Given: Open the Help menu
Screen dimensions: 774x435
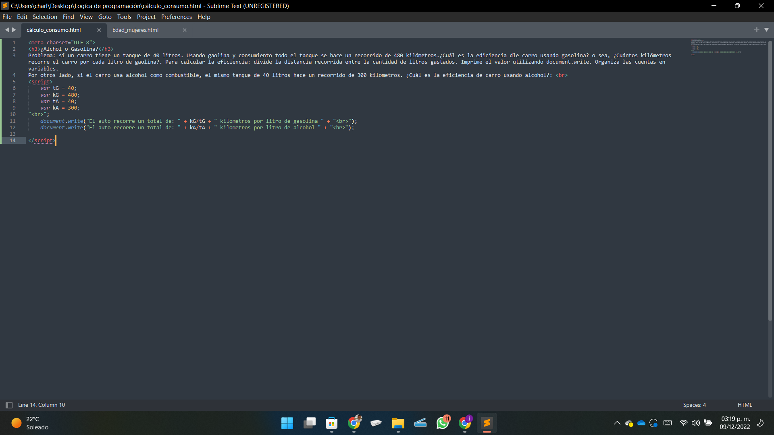Looking at the screenshot, I should pyautogui.click(x=204, y=17).
